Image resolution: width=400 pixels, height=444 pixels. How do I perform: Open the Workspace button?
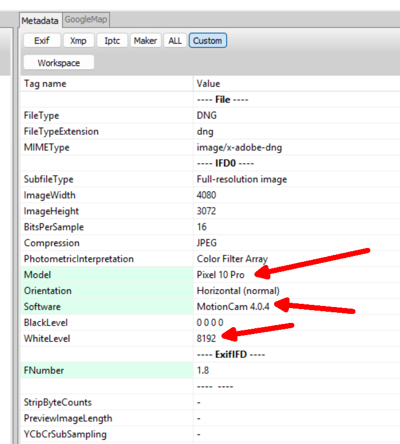[58, 63]
